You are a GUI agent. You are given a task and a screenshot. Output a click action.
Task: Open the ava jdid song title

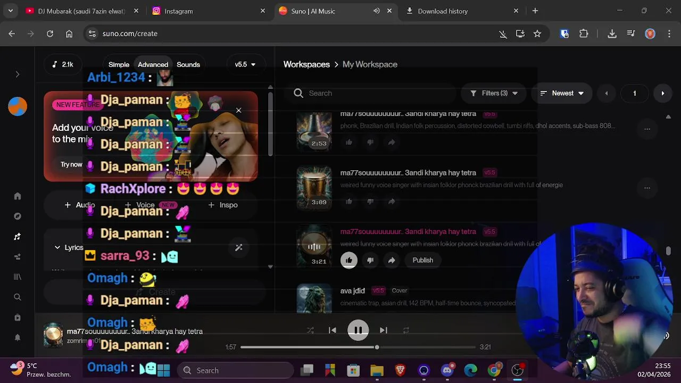[x=353, y=290]
